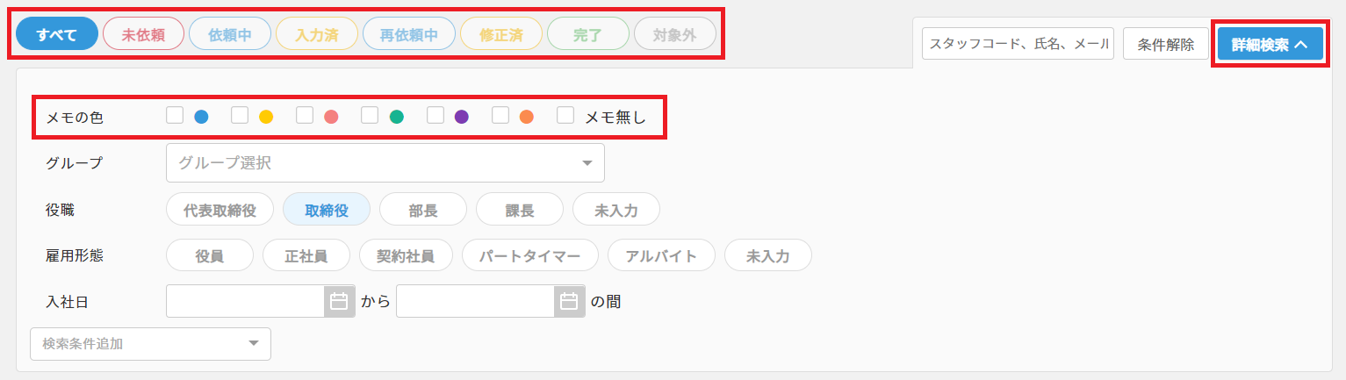This screenshot has width=1346, height=380.
Task: Select the 部長 position filter
Action: click(x=423, y=210)
